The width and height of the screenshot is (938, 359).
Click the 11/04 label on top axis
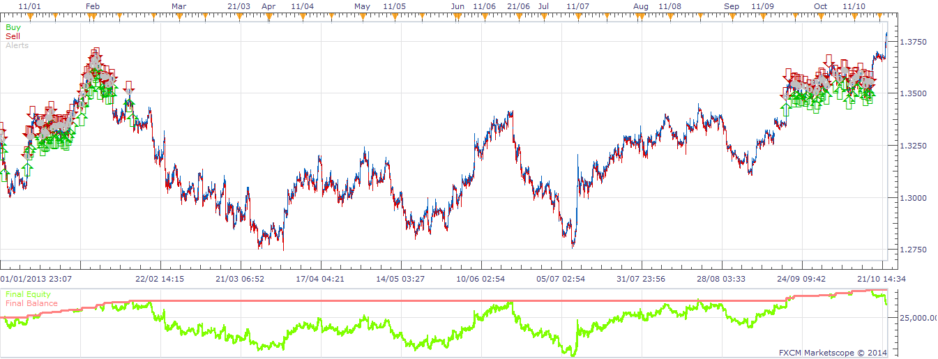[302, 6]
